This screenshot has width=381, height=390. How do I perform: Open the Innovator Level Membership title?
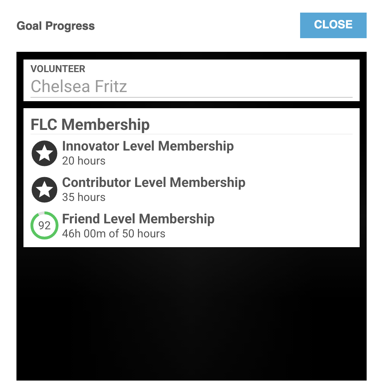148,146
